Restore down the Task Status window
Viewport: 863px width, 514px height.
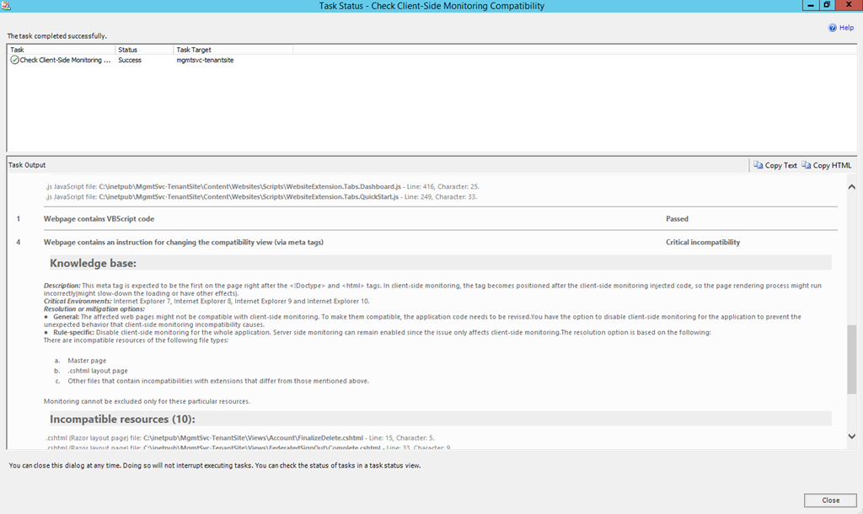(827, 6)
